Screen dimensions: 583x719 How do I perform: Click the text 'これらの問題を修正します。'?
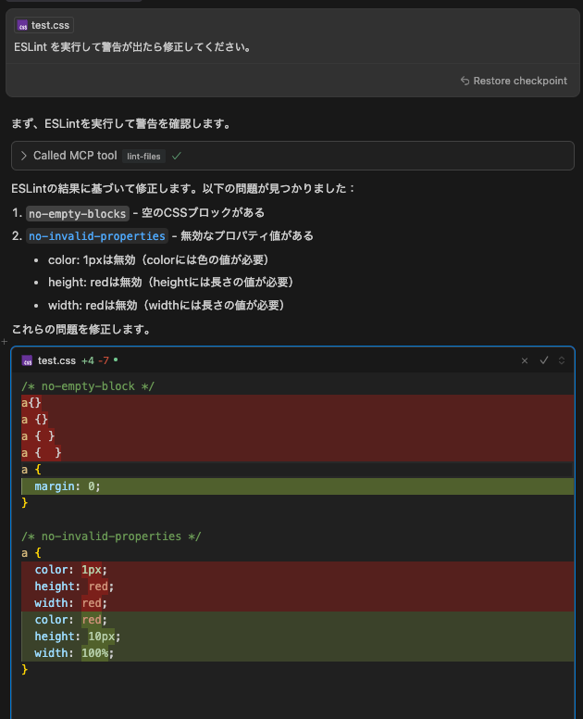coord(81,330)
